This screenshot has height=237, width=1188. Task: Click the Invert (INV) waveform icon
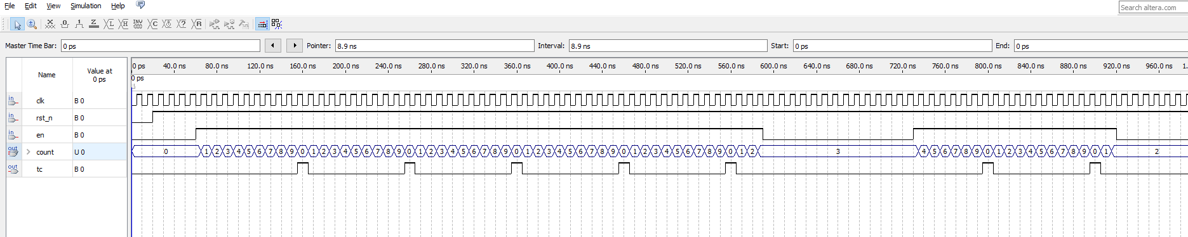[138, 24]
